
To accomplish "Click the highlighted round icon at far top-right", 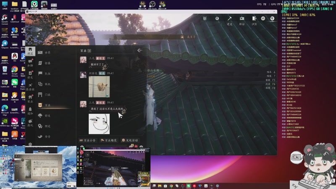I will pyautogui.click(x=272, y=18).
